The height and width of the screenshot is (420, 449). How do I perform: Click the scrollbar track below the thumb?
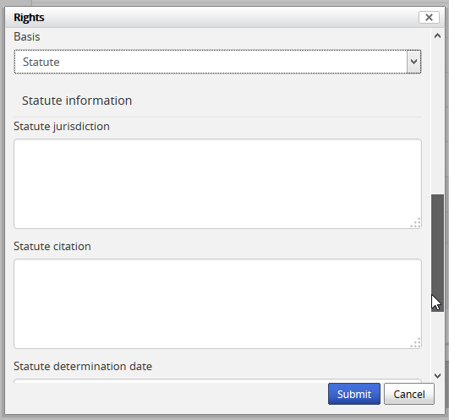coord(437,341)
